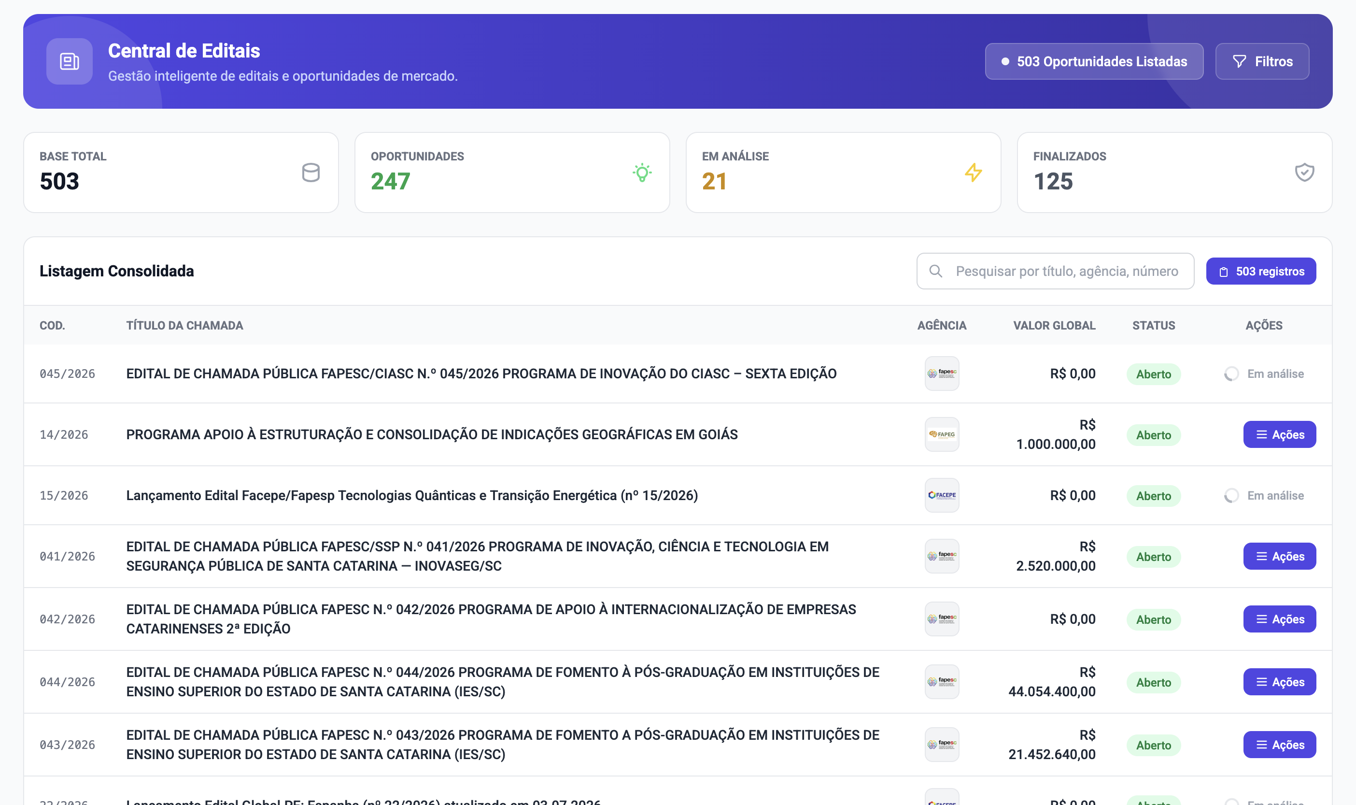Click the Título da Chamada column header
Image resolution: width=1356 pixels, height=805 pixels.
point(185,326)
